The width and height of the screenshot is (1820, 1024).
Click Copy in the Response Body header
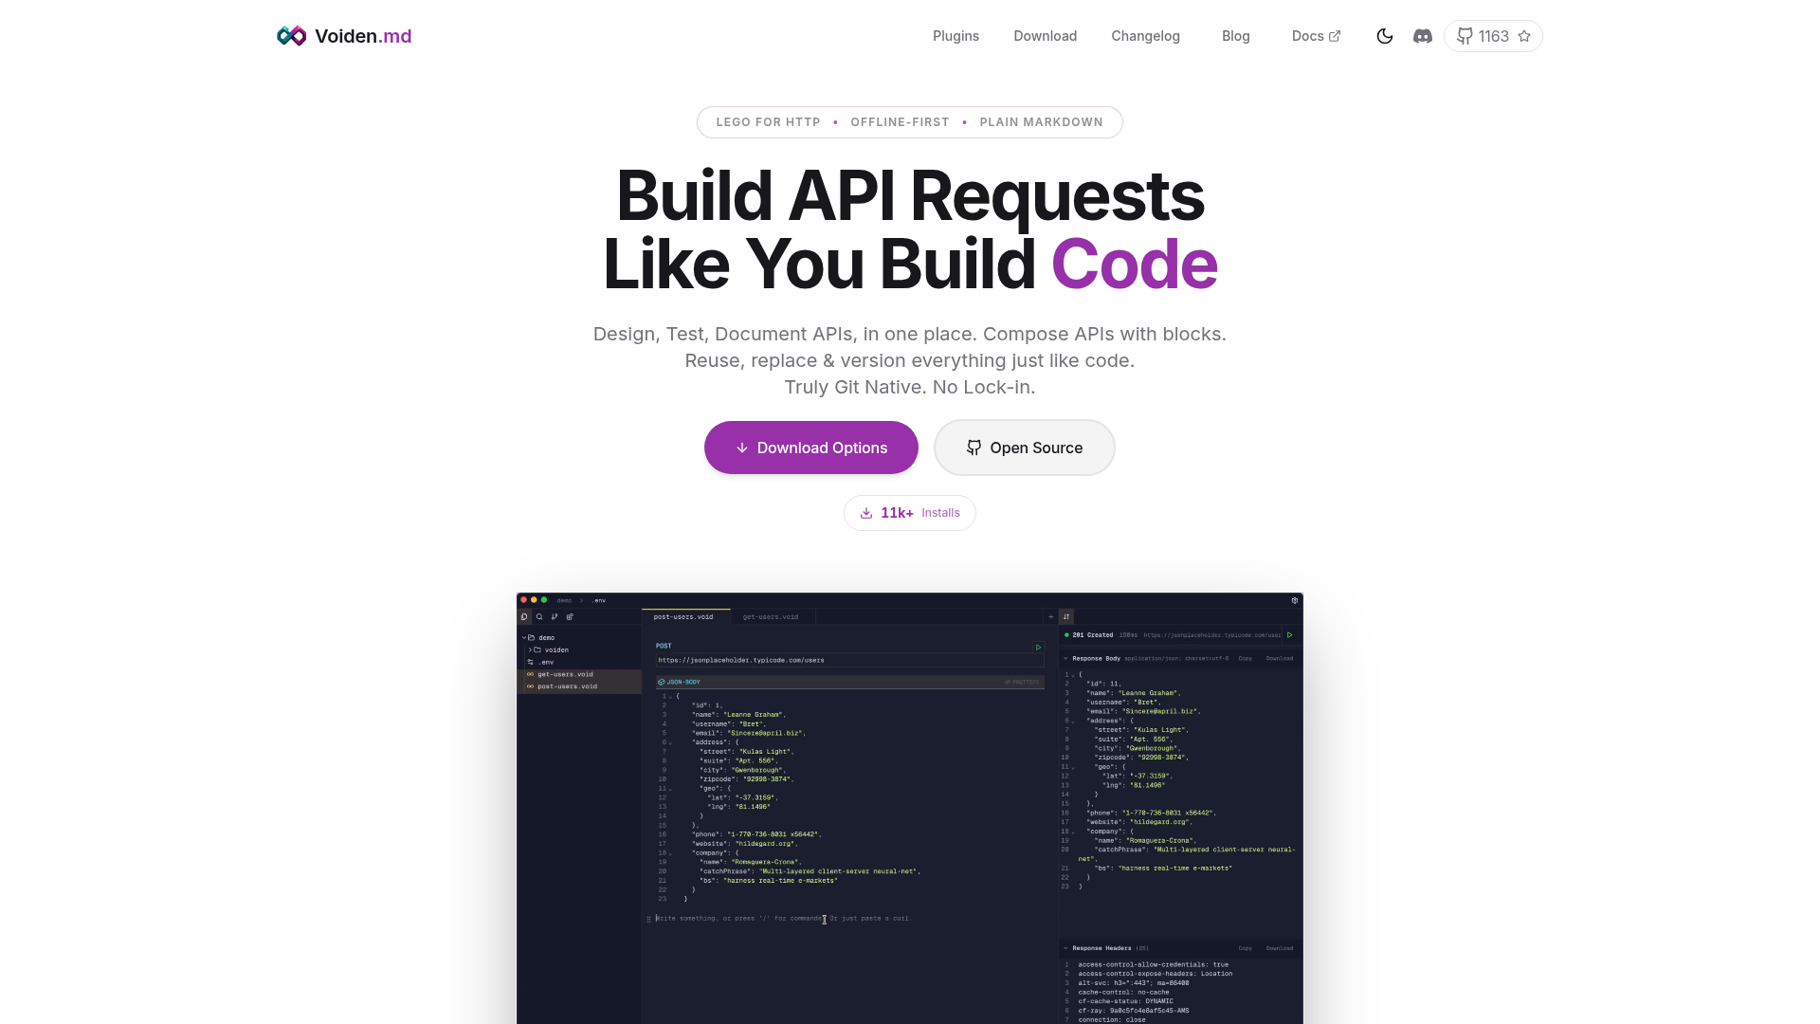click(x=1246, y=658)
